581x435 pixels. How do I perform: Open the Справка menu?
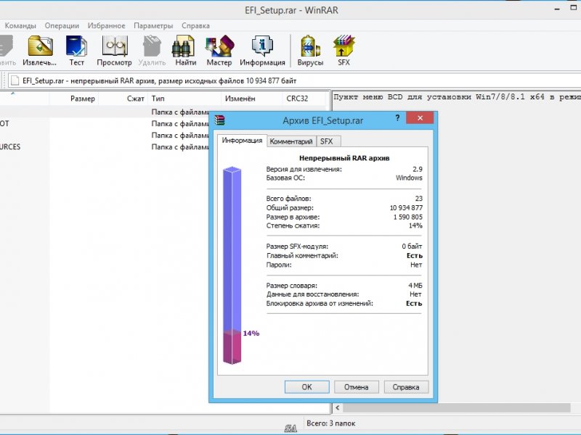[x=195, y=26]
